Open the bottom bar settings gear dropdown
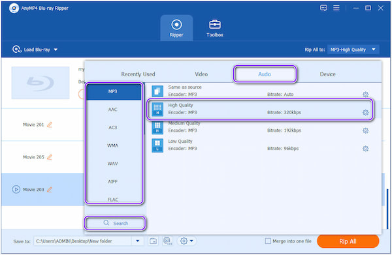Screen dimensions: 392x255 (x=186, y=241)
